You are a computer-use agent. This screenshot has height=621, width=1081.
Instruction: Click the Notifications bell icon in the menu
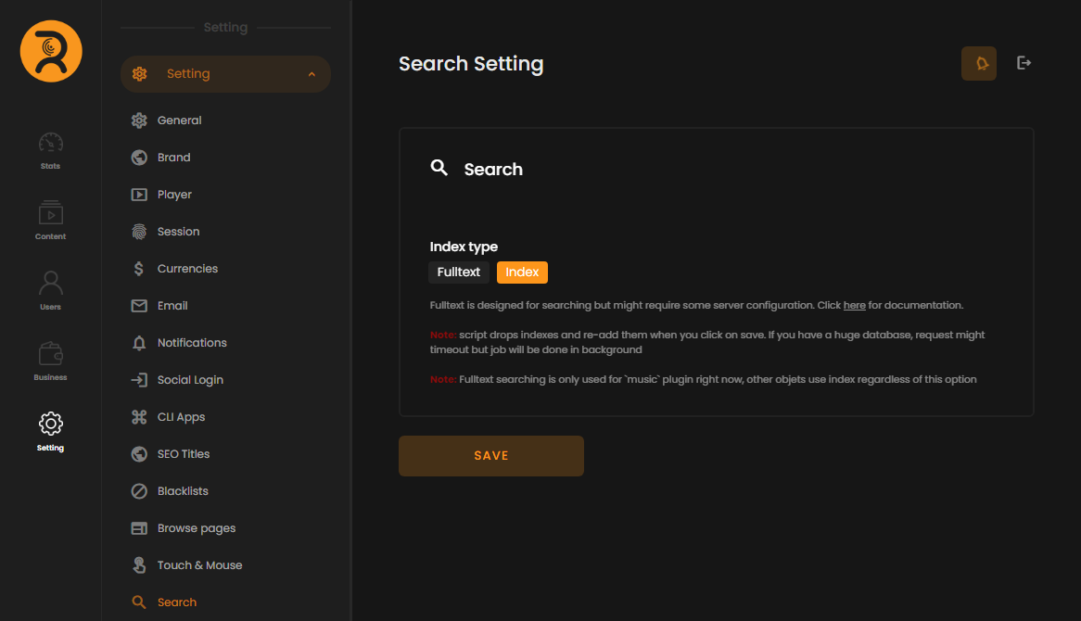click(x=139, y=343)
